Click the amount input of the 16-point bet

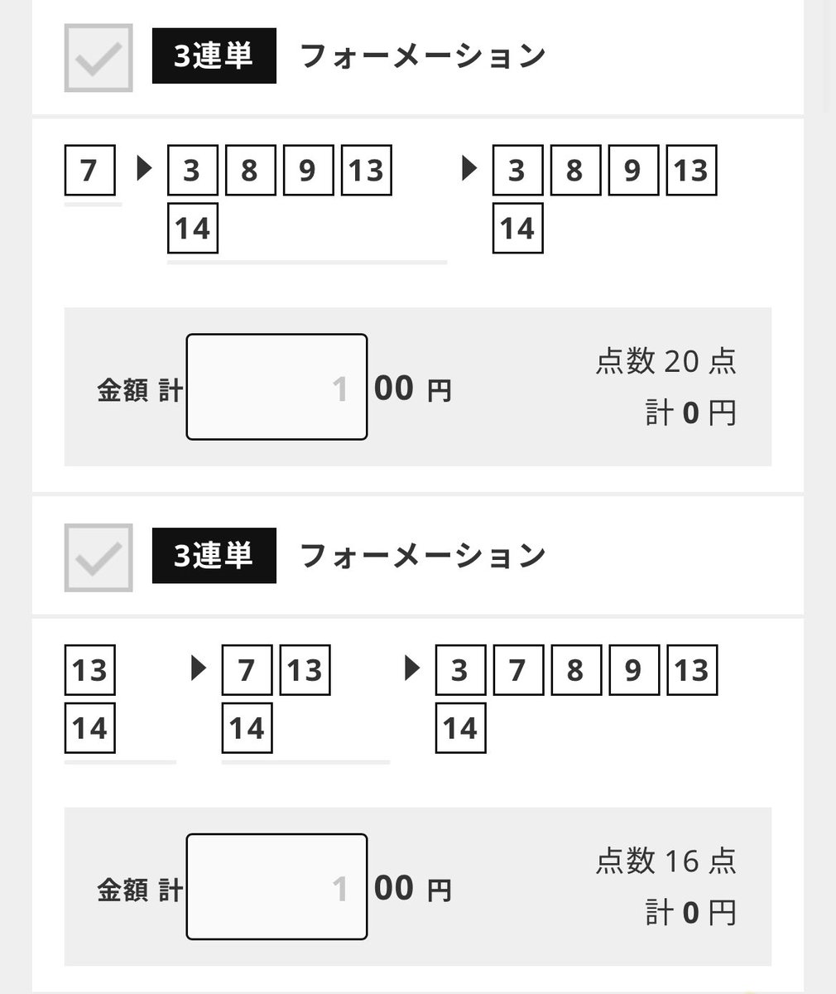pos(276,886)
